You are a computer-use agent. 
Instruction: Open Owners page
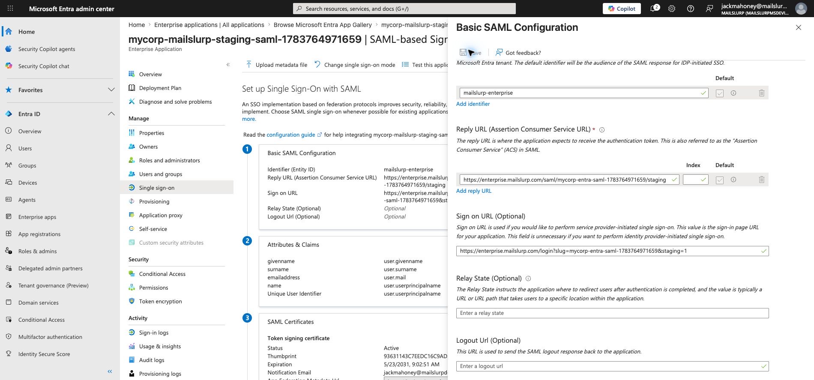148,147
